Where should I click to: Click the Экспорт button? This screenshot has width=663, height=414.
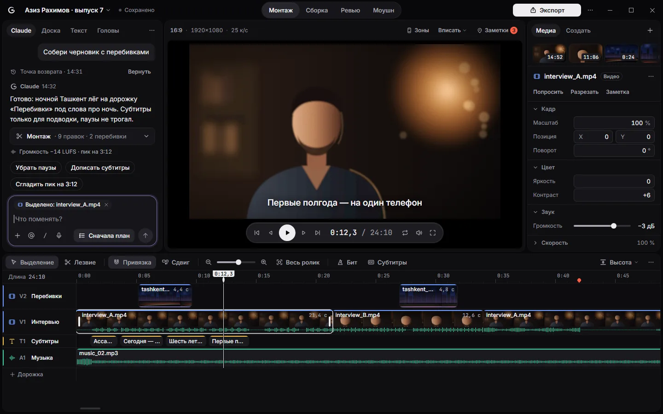pyautogui.click(x=547, y=10)
